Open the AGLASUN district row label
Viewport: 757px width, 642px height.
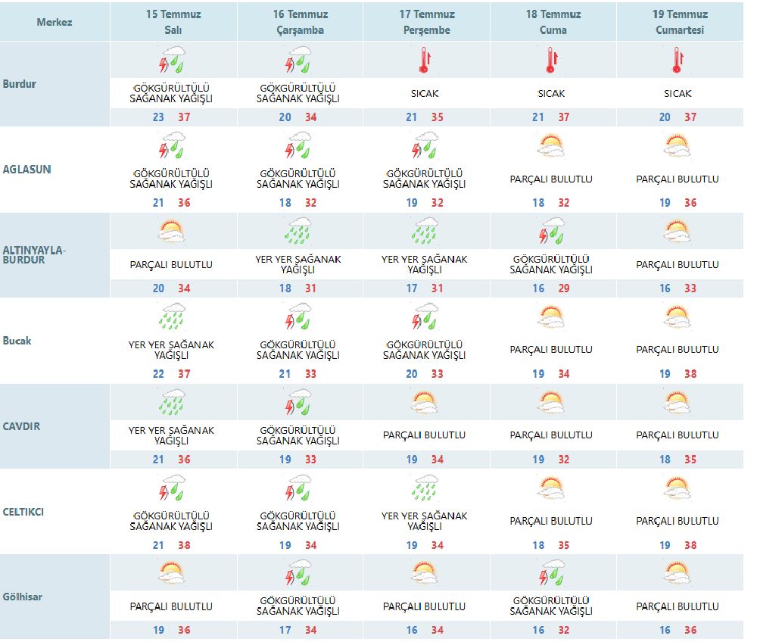pyautogui.click(x=27, y=170)
